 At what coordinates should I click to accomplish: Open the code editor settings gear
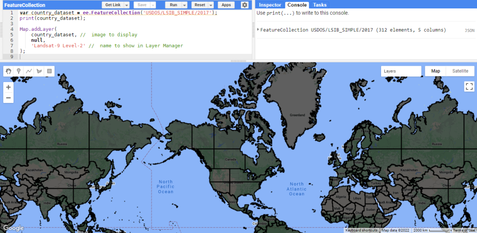(245, 5)
